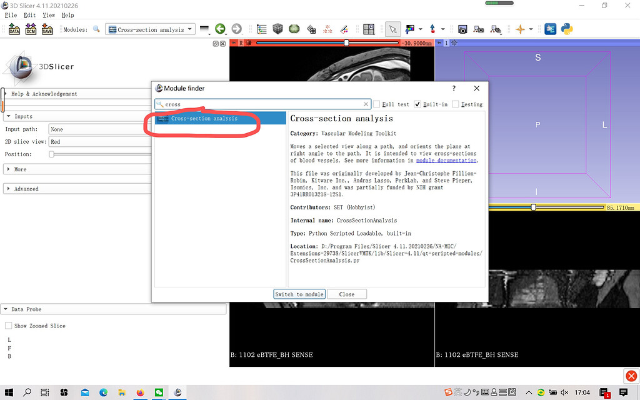Open the slice view layout icon
Viewport: 640px width, 400px height.
click(x=369, y=29)
